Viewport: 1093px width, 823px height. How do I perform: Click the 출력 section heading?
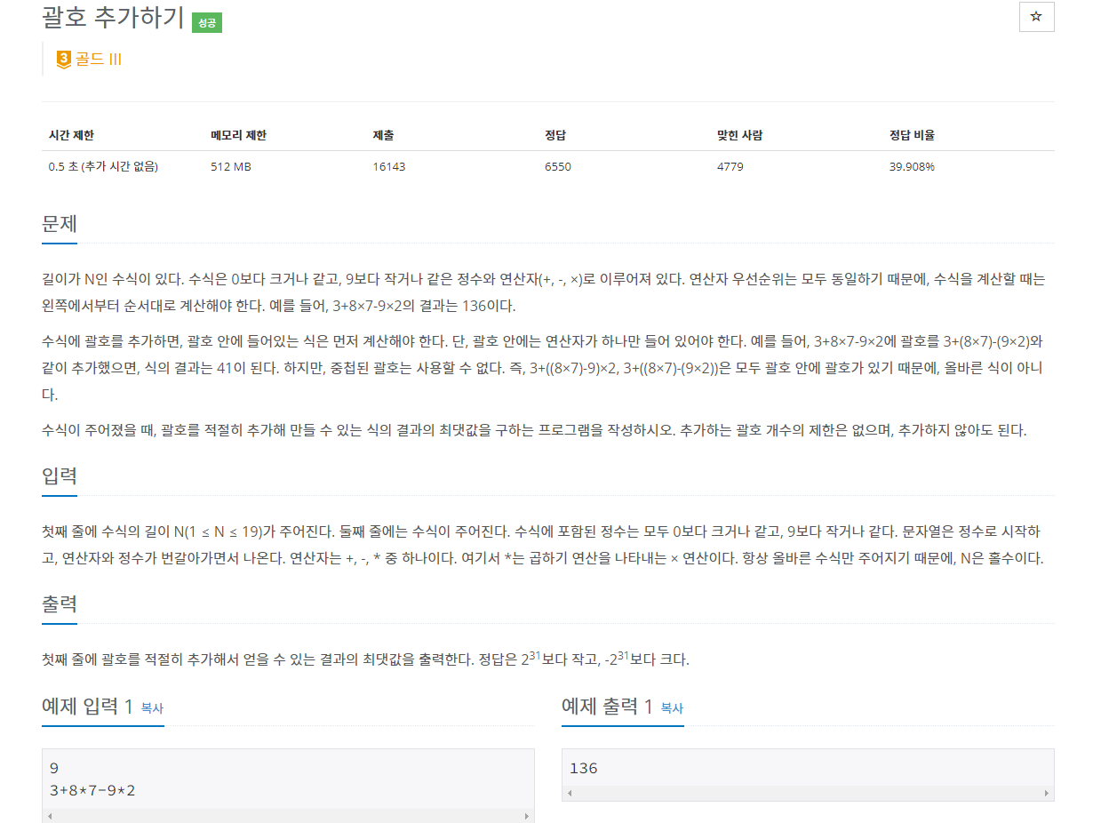(x=60, y=604)
